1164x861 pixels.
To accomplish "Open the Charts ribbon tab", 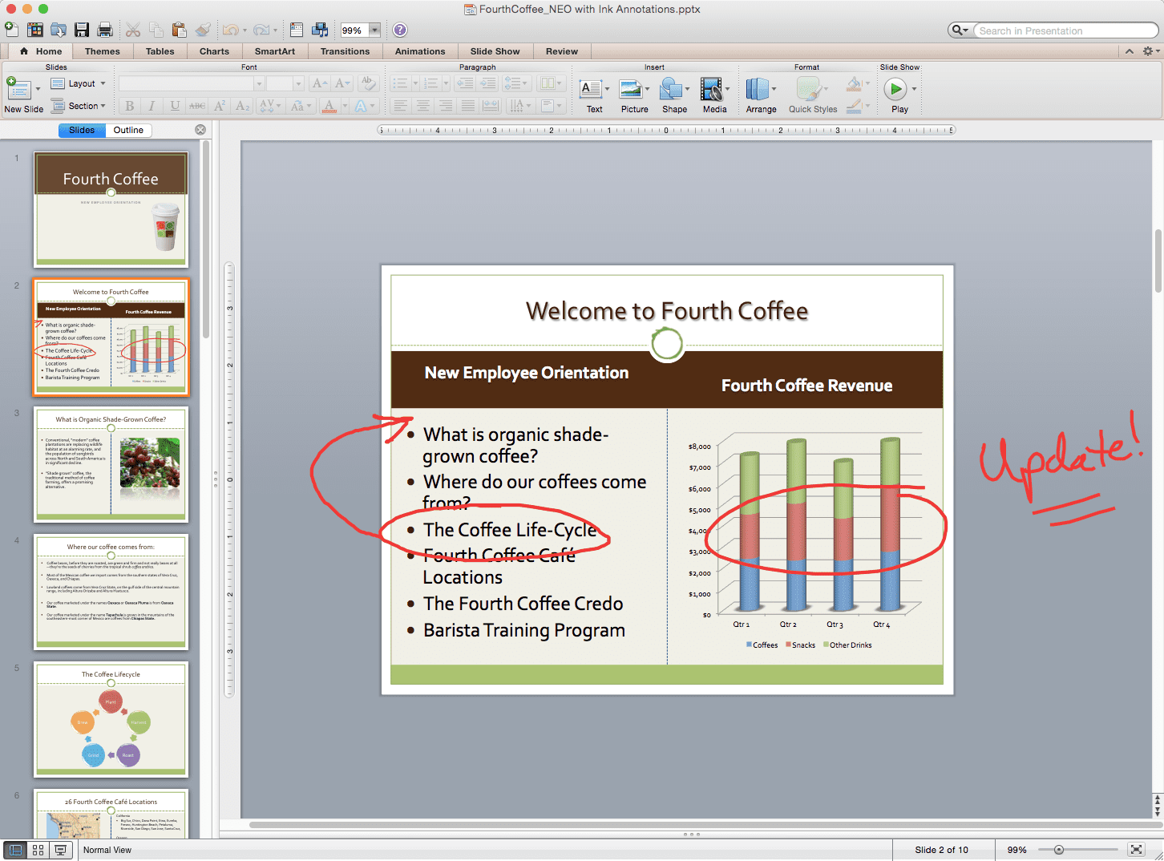I will [214, 51].
